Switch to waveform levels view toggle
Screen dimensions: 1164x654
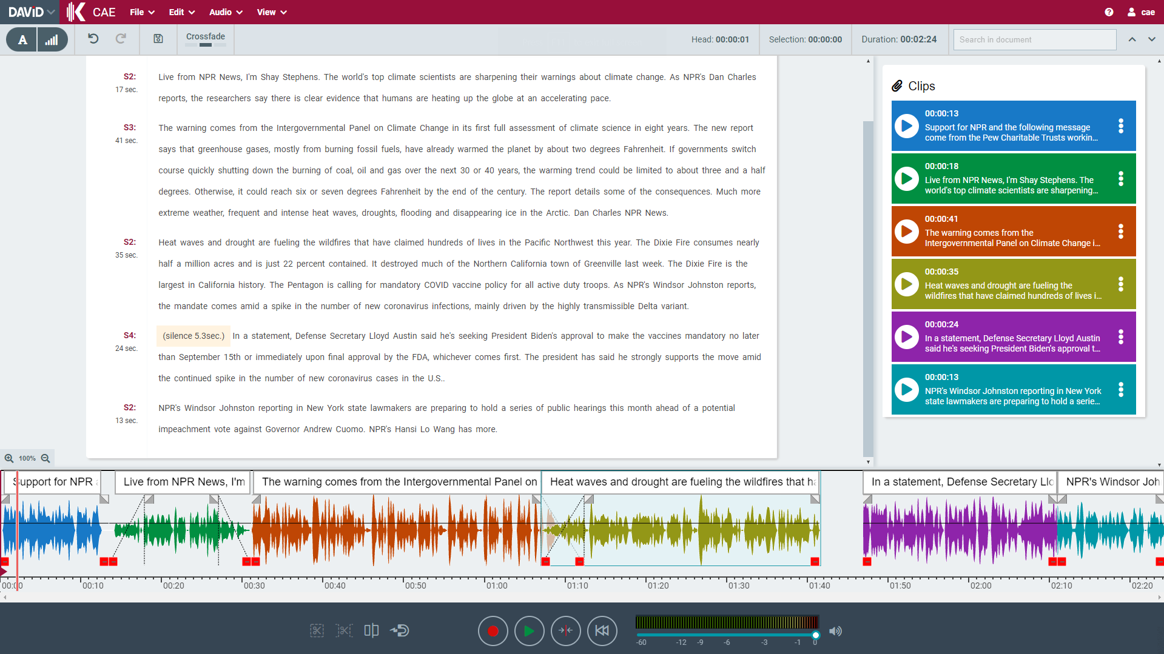tap(52, 40)
